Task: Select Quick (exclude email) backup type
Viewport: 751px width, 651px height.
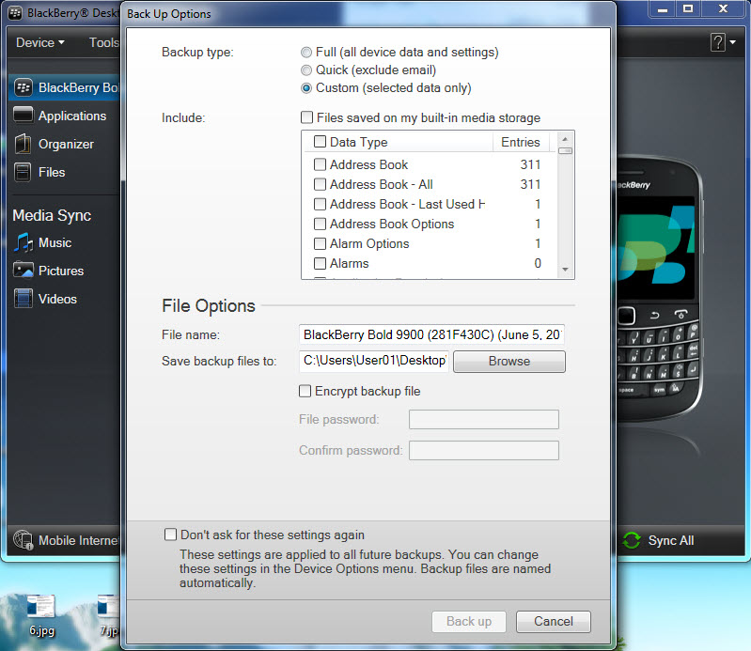Action: pos(306,70)
